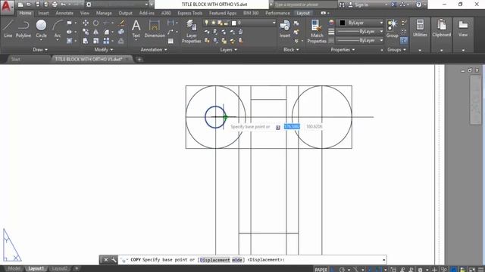
Task: Open the Annotate ribbon tab
Action: (64, 14)
